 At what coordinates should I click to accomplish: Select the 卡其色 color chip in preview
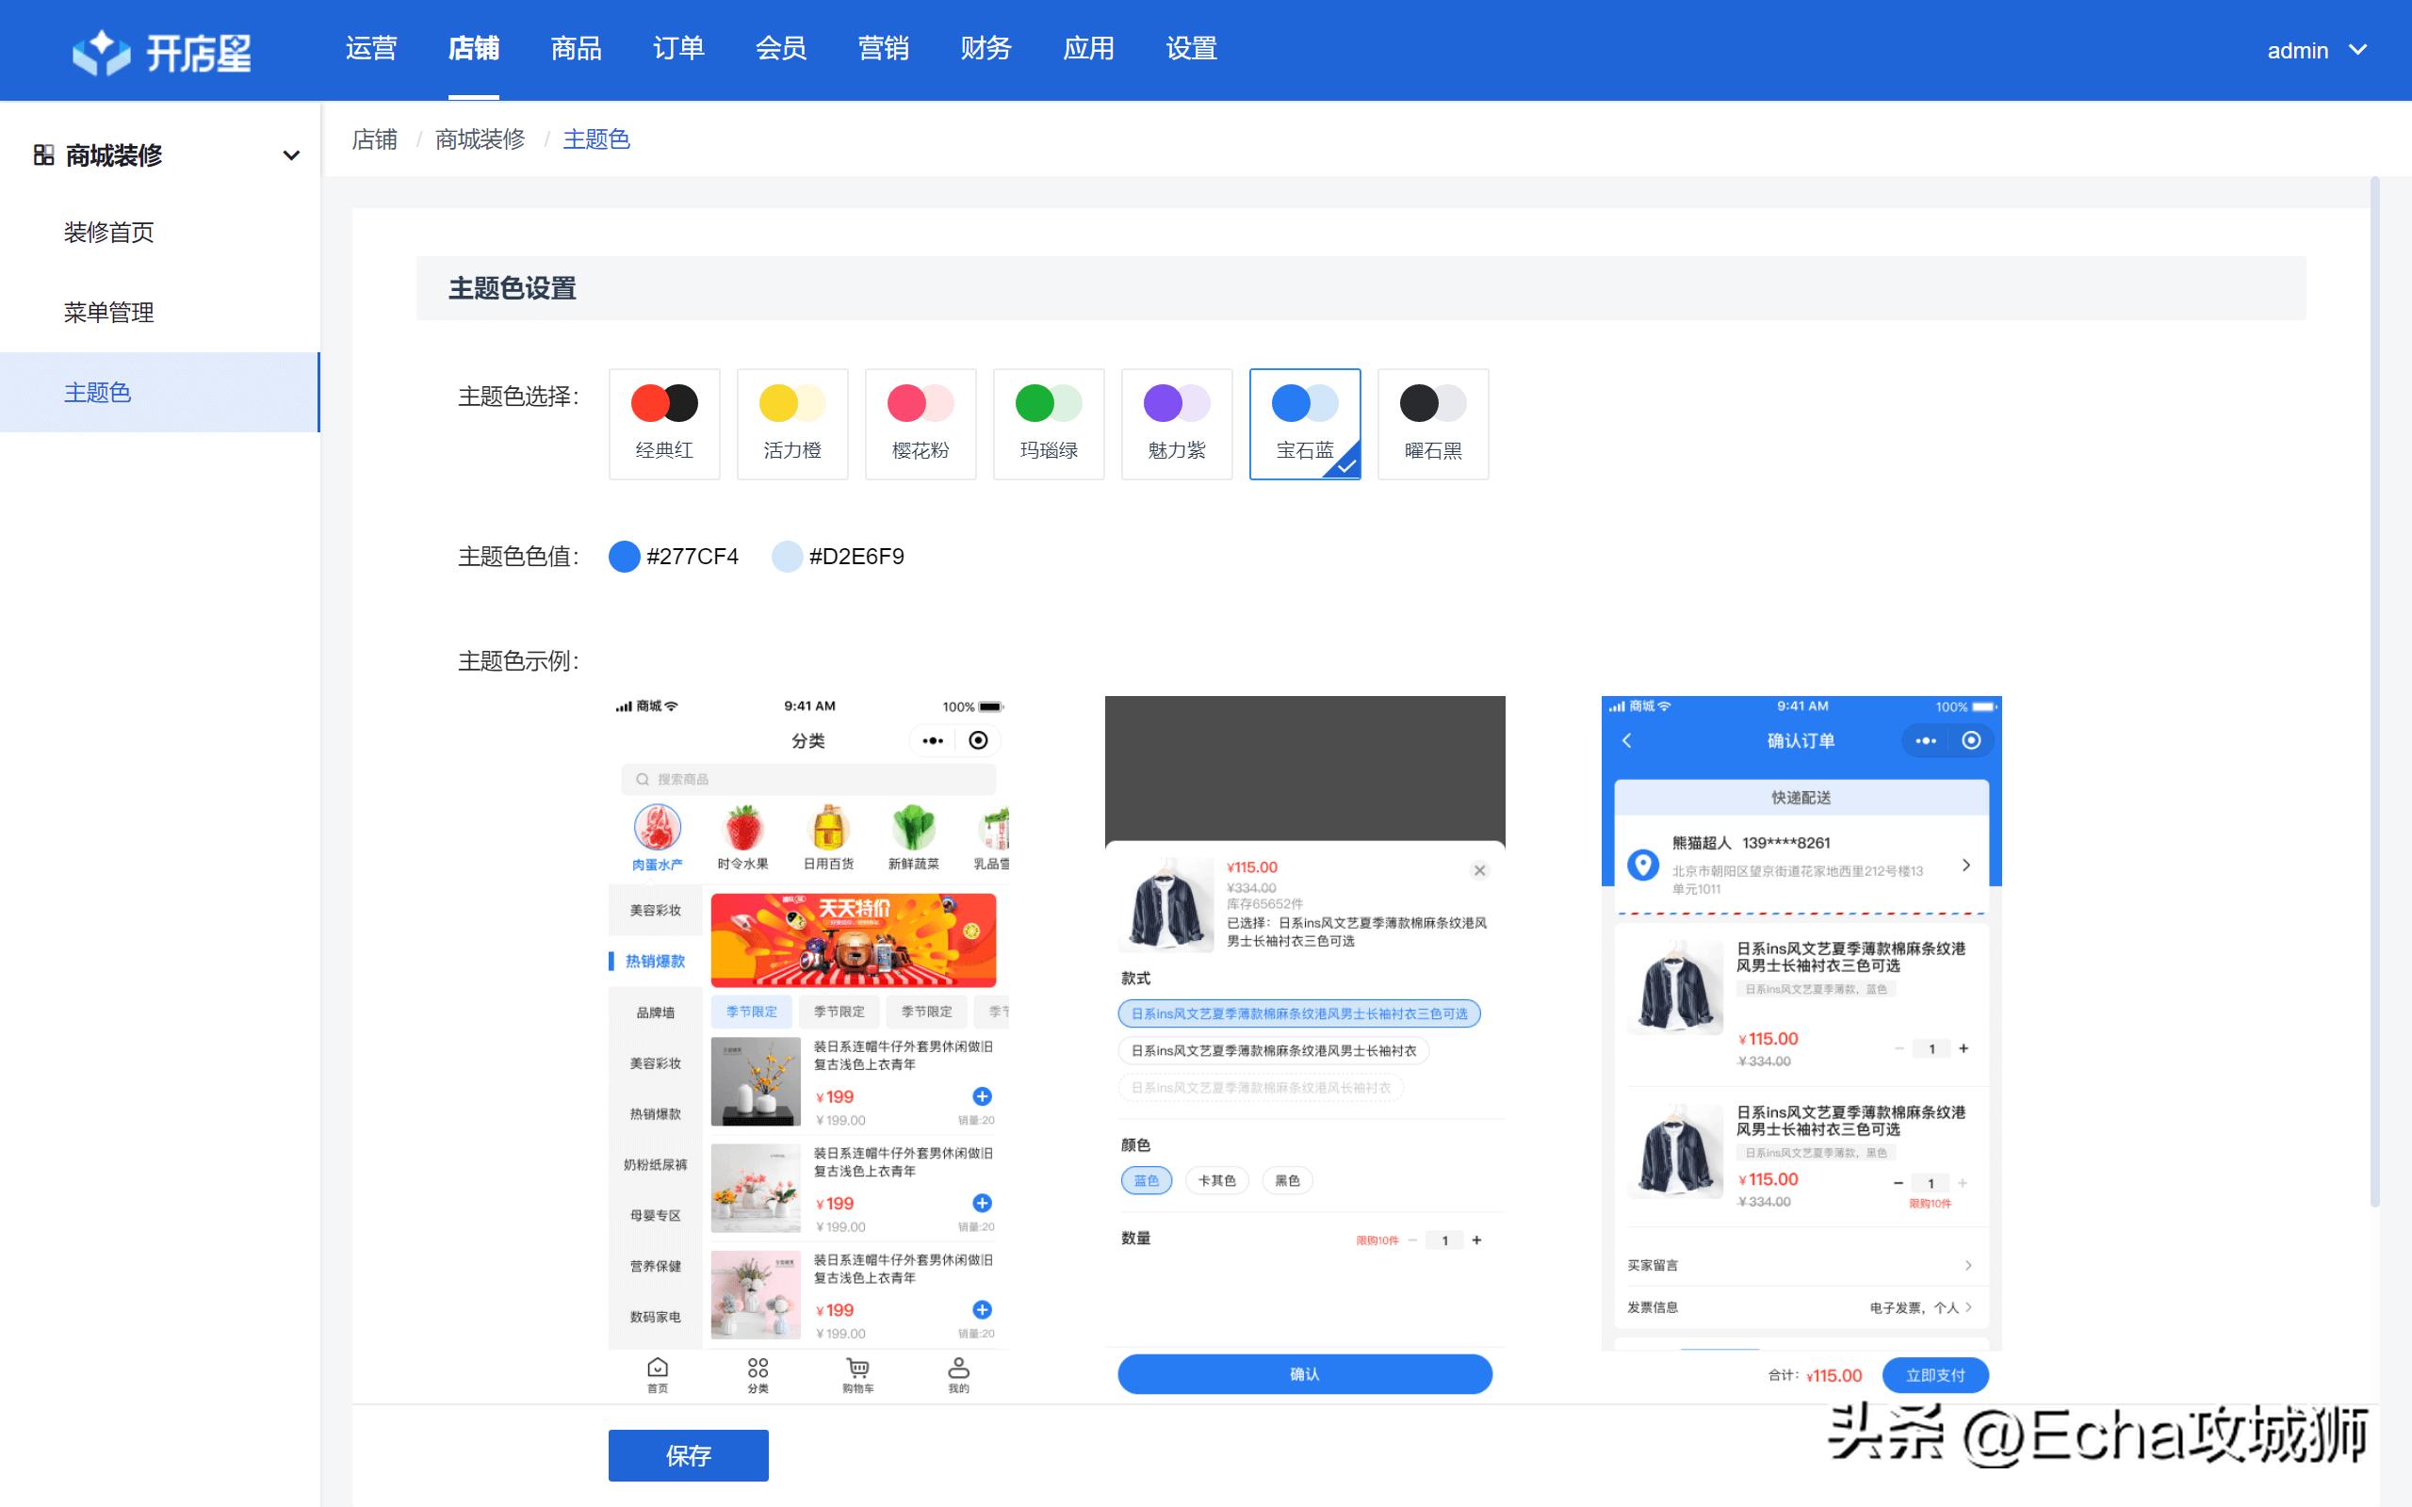1217,1180
